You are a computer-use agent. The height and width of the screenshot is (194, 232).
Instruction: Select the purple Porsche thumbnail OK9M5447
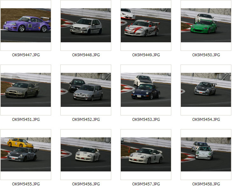point(26,25)
